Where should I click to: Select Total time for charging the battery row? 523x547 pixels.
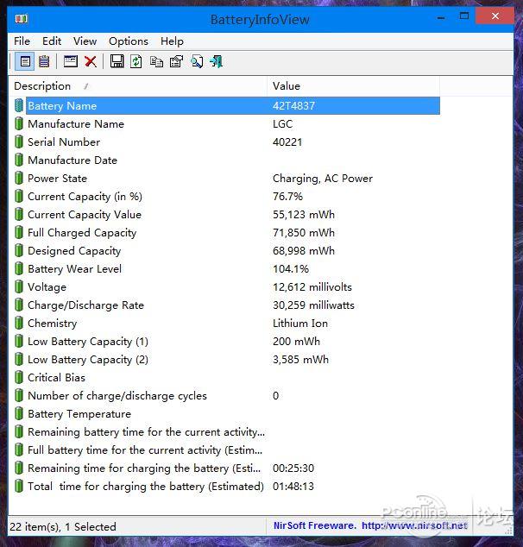(x=227, y=487)
